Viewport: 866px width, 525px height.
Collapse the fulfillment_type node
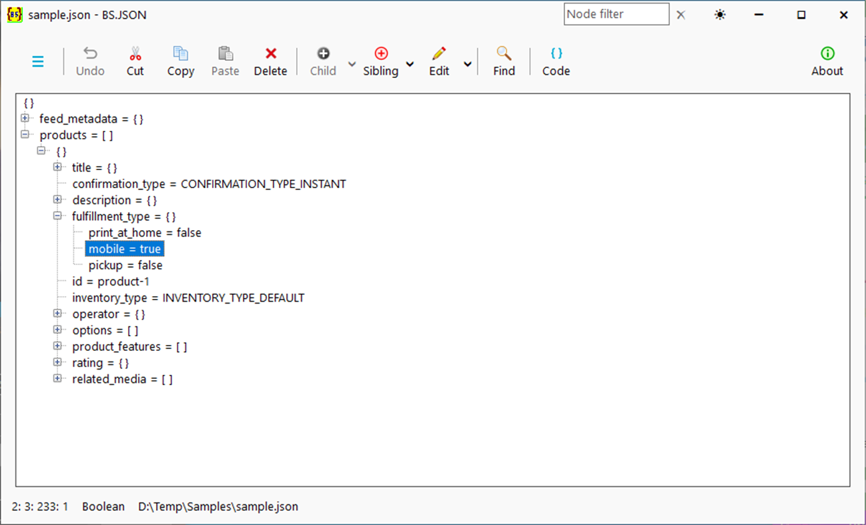pyautogui.click(x=57, y=215)
